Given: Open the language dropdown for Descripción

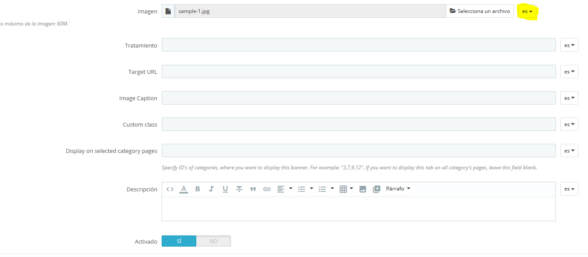Looking at the screenshot, I should 569,189.
